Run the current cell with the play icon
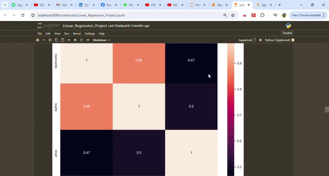The width and height of the screenshot is (329, 176). (x=69, y=40)
